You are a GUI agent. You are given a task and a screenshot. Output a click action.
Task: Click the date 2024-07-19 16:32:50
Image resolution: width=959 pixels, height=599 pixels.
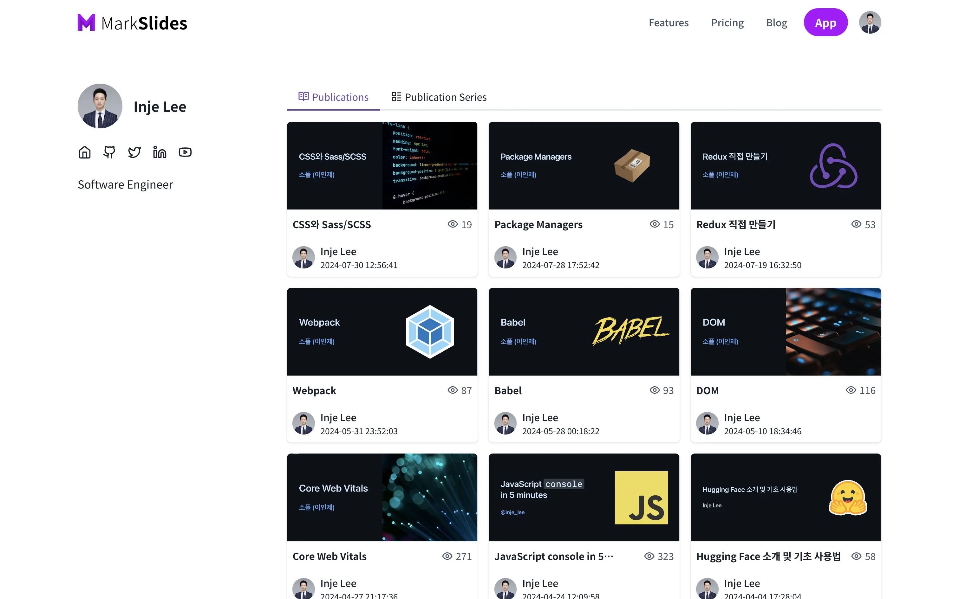[762, 265]
